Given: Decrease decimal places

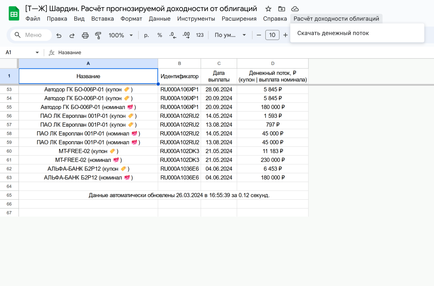Looking at the screenshot, I should (x=173, y=35).
